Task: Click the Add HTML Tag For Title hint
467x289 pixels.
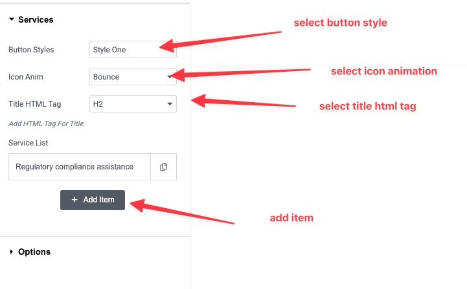Action: point(46,123)
